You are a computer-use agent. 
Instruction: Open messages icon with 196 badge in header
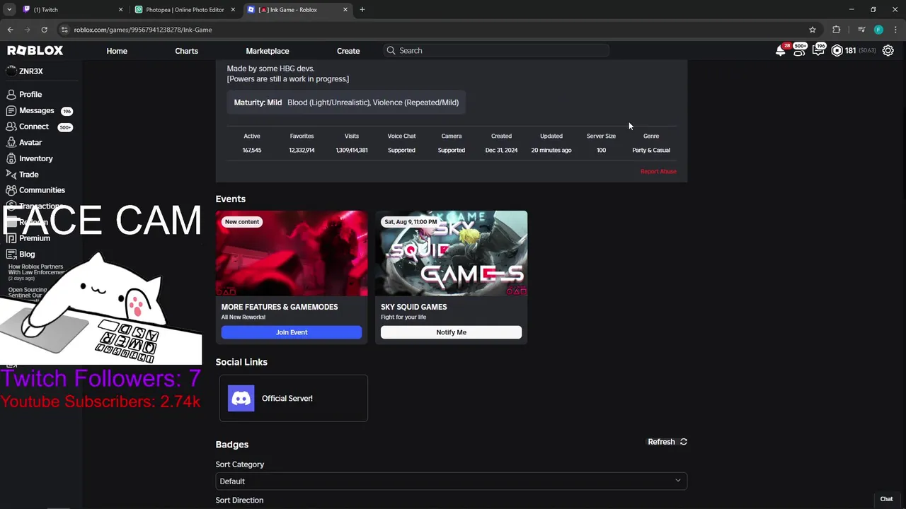click(818, 51)
